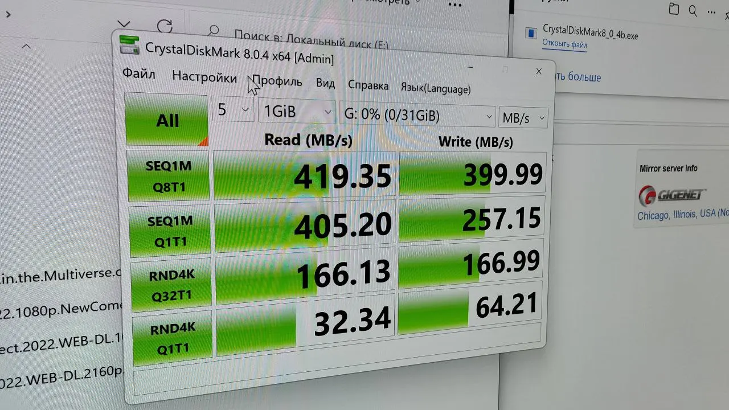Screen dimensions: 729x410
Task: Click the 'Mirror server info' heading
Action: tap(668, 168)
